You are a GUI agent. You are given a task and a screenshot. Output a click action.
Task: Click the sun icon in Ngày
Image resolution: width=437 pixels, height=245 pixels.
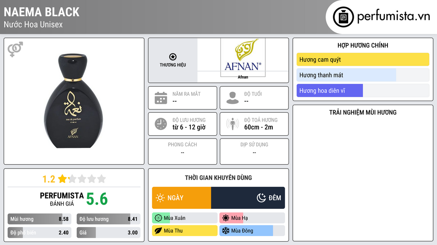160,198
